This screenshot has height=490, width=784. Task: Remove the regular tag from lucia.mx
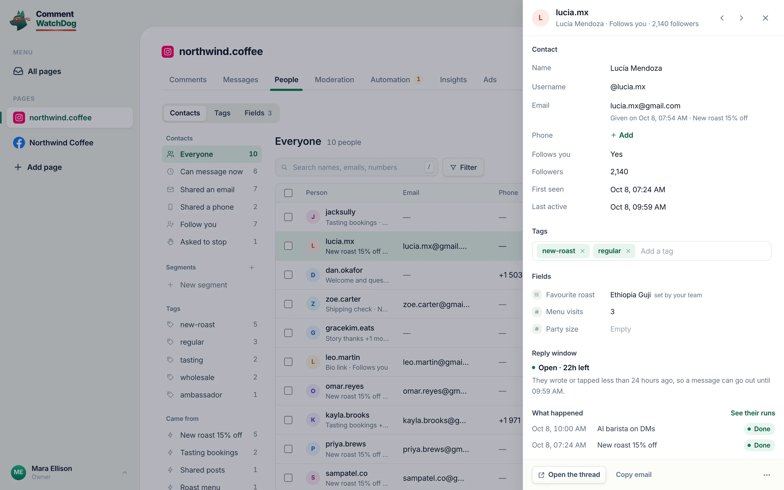[628, 251]
